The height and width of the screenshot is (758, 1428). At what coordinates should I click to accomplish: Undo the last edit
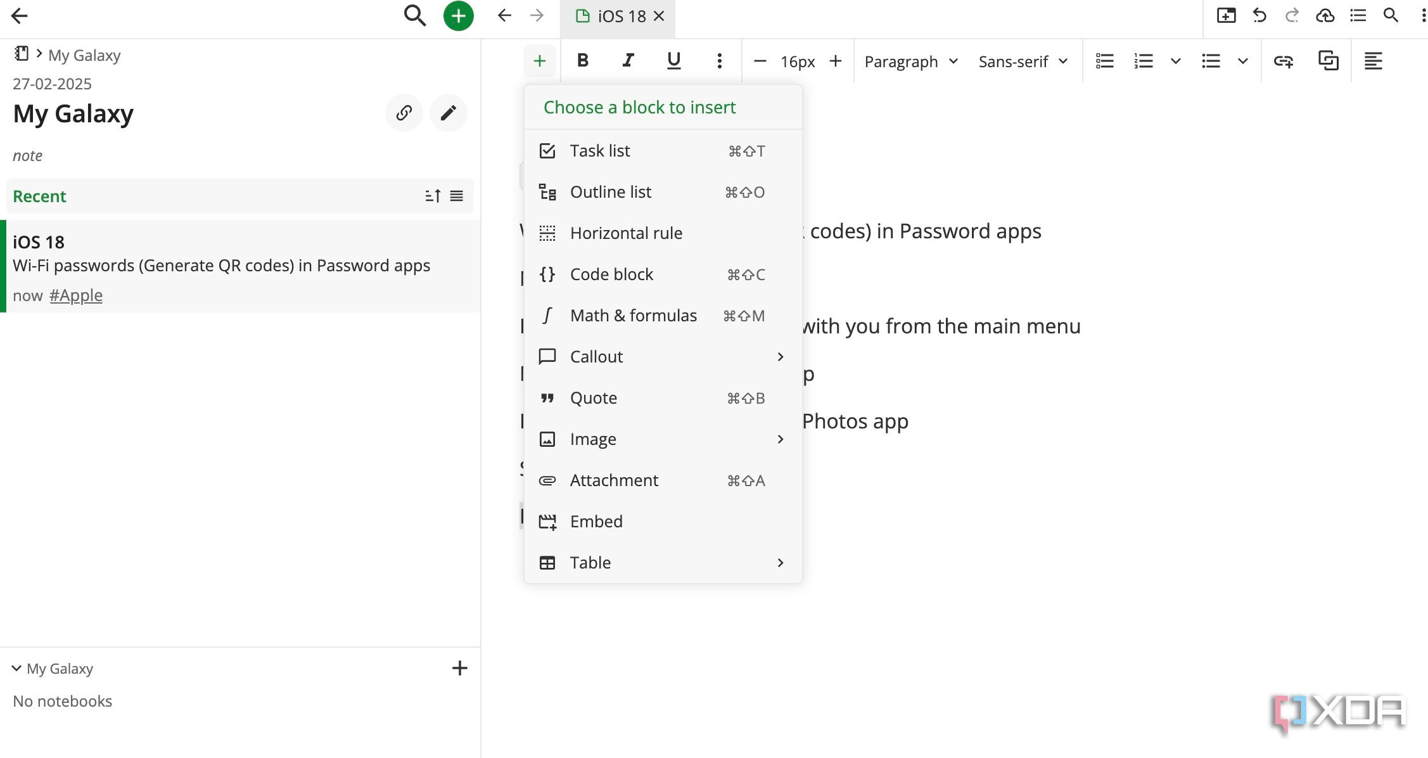click(1259, 15)
